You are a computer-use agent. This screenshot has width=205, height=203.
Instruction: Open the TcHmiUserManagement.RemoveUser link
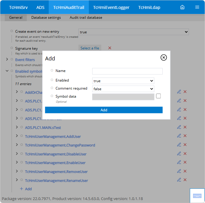click(56, 171)
